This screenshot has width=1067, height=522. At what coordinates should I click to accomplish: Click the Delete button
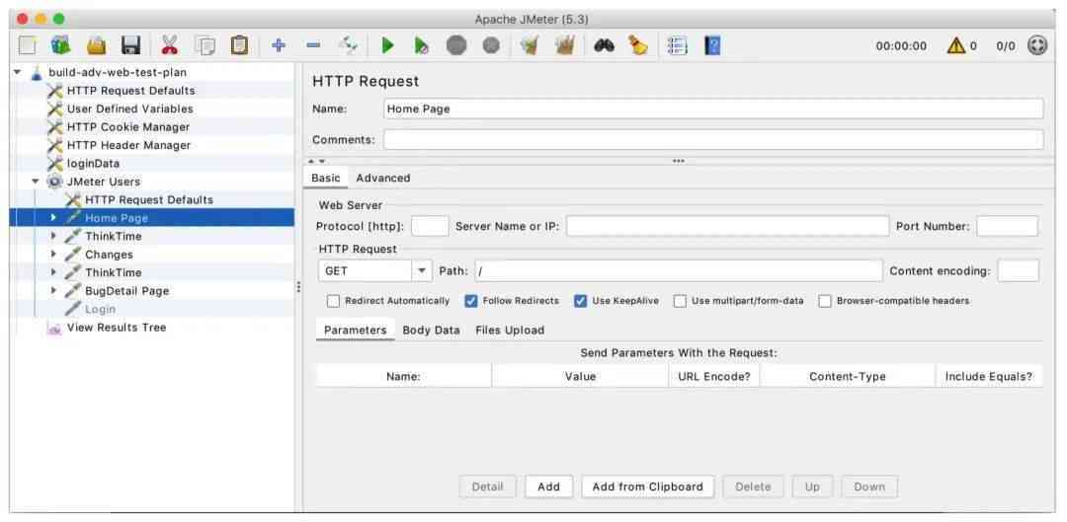coord(753,486)
